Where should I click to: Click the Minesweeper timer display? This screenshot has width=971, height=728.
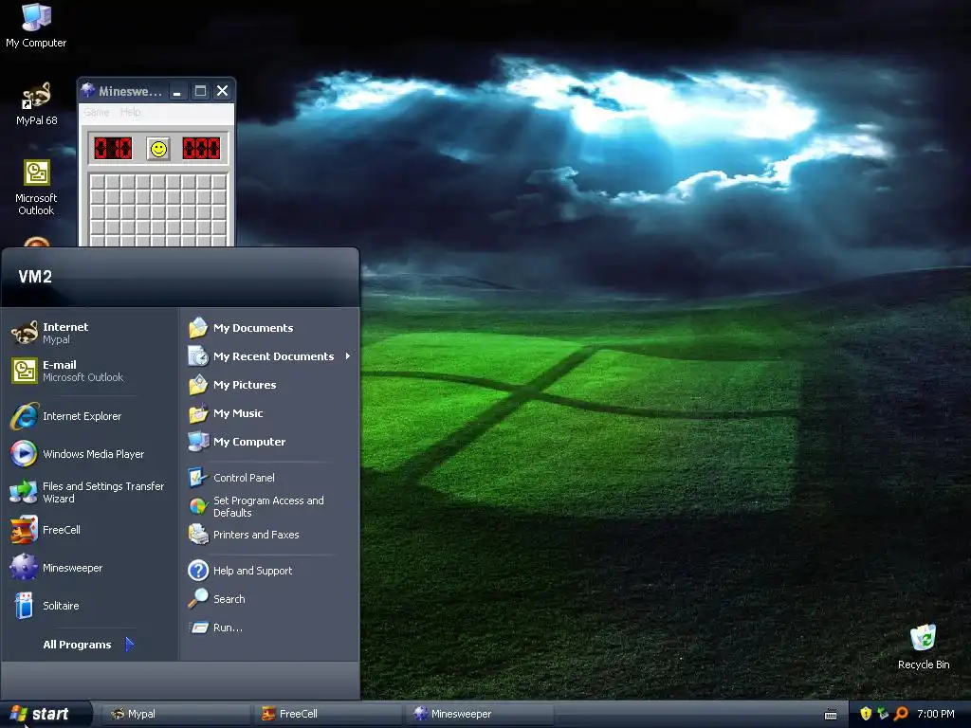pos(201,149)
